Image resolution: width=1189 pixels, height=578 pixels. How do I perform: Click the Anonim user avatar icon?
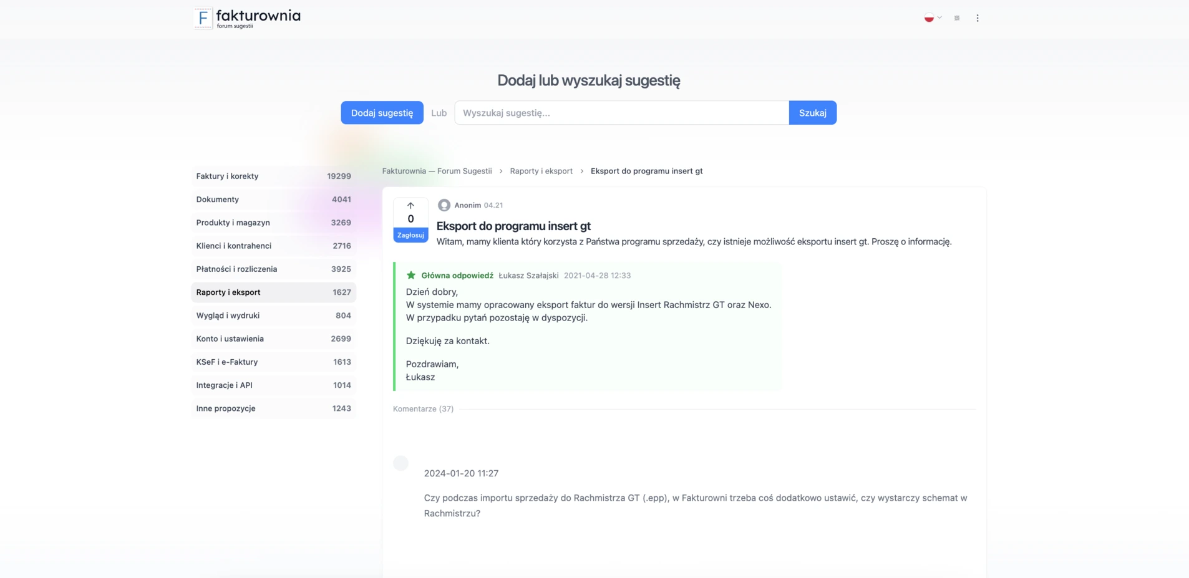pos(444,205)
